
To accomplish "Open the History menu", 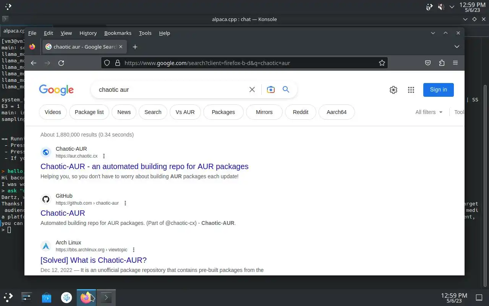I will coord(88,33).
